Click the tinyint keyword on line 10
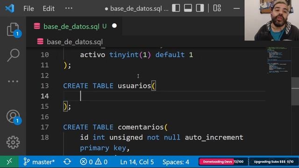Viewport: 299px width, 168px height. [x=124, y=55]
